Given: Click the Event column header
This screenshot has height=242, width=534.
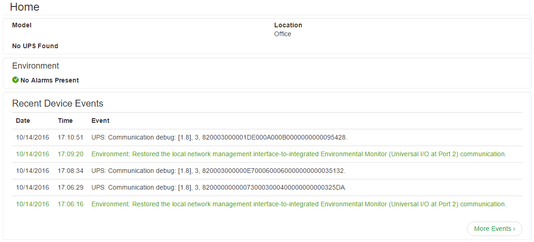Looking at the screenshot, I should pyautogui.click(x=100, y=121).
